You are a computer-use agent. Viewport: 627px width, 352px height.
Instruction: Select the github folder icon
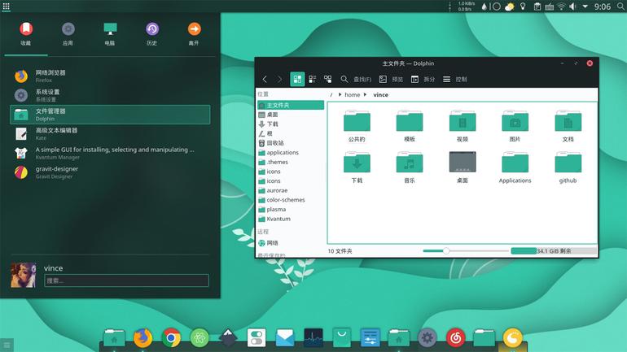pos(568,162)
